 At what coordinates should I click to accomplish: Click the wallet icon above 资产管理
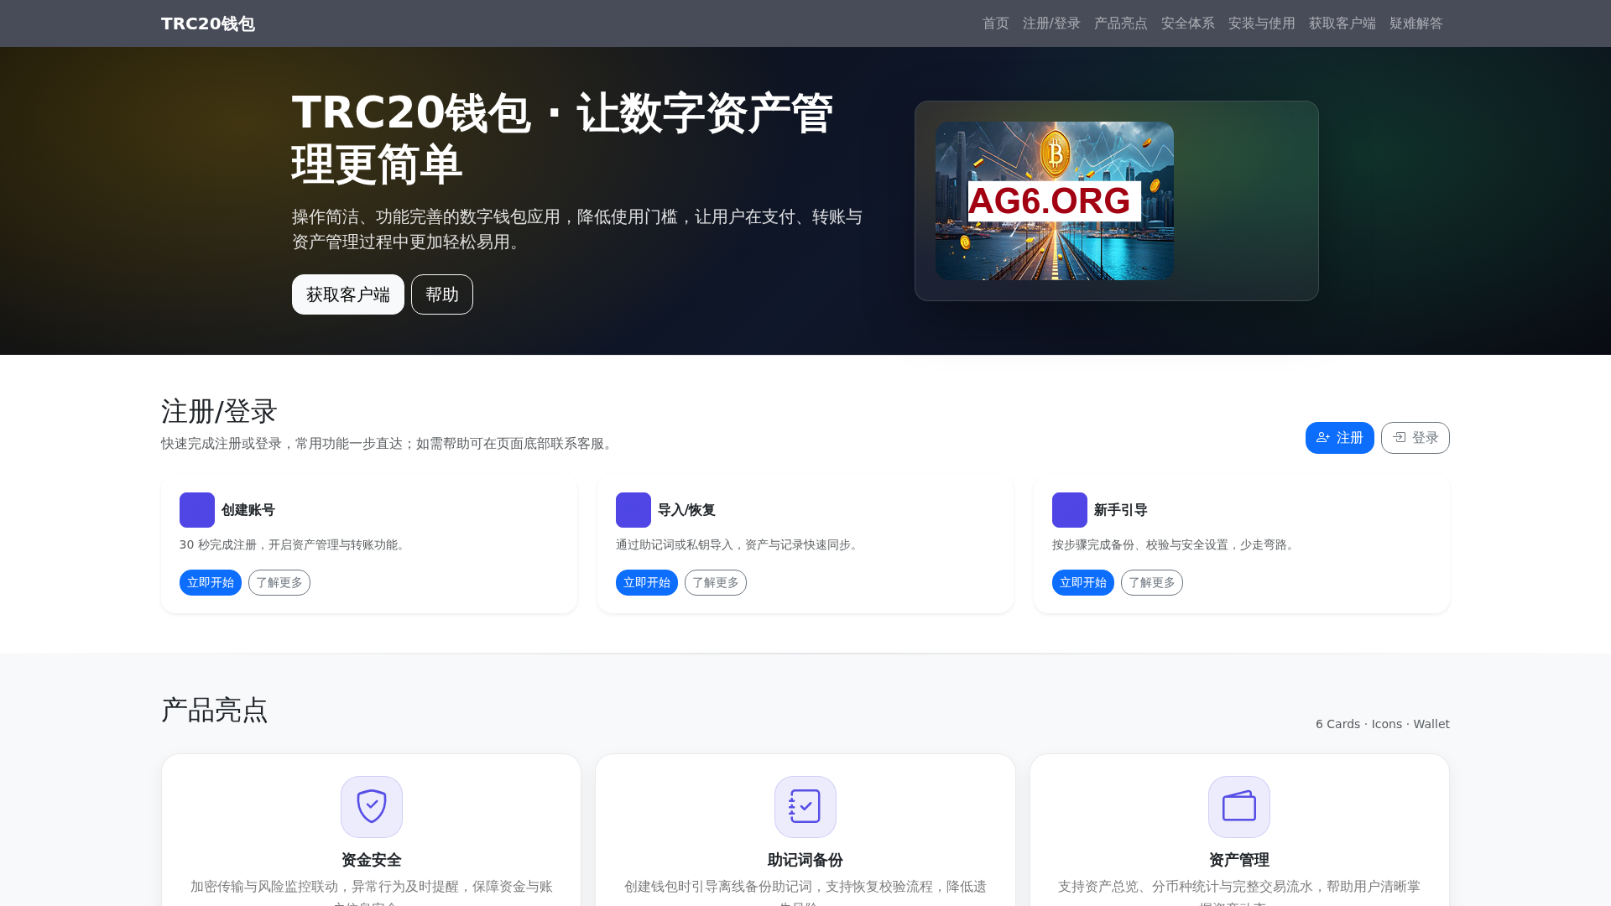[x=1239, y=807]
